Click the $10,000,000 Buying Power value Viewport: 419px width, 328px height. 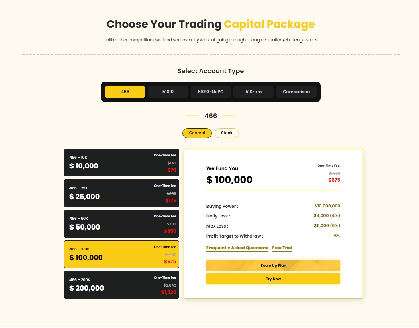click(x=327, y=206)
